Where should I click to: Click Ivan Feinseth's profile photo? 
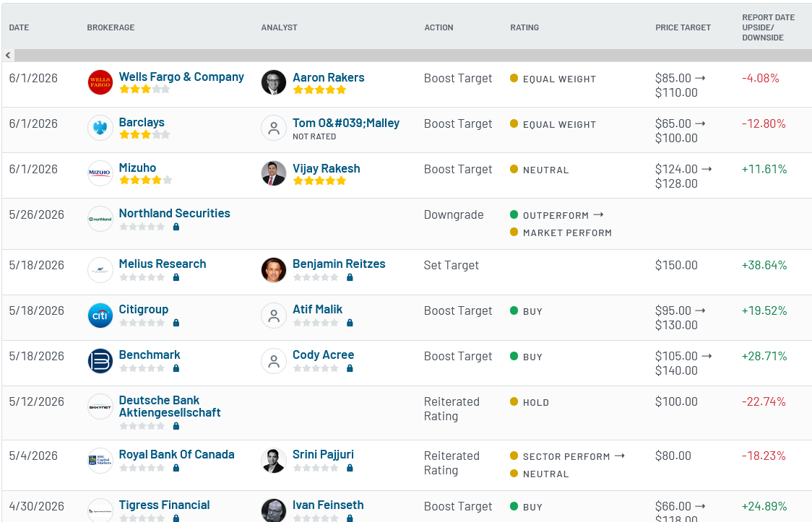273,510
